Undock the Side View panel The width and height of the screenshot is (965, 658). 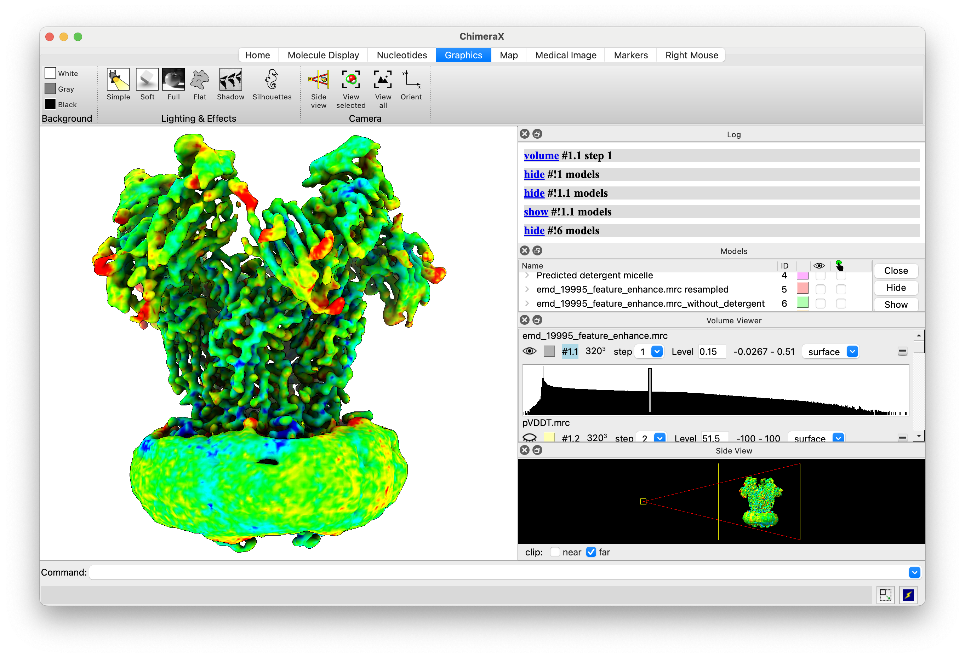[x=537, y=450]
